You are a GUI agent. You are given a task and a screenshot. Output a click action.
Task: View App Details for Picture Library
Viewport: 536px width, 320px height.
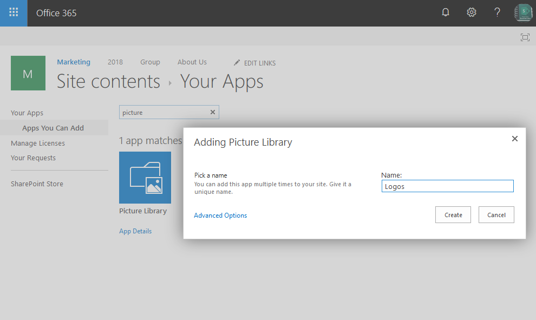click(x=135, y=231)
